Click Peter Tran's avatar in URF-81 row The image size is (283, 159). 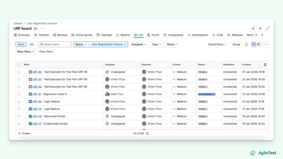coord(107,94)
